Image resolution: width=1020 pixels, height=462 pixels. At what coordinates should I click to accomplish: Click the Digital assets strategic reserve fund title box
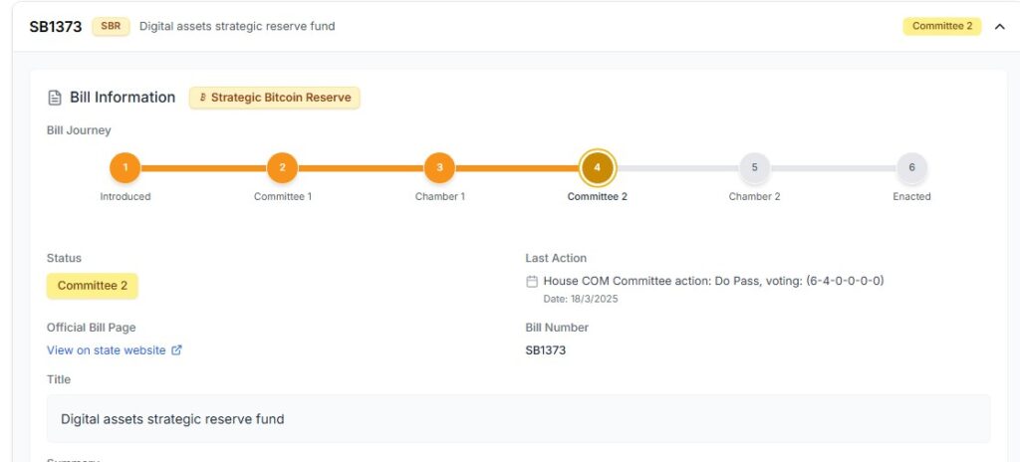coord(518,418)
